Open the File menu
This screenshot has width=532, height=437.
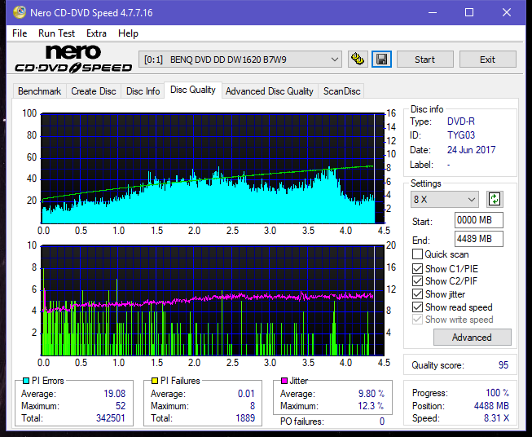[x=20, y=33]
